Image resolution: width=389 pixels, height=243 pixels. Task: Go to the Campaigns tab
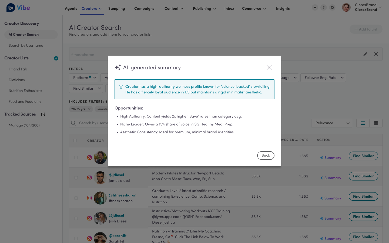[x=144, y=9]
